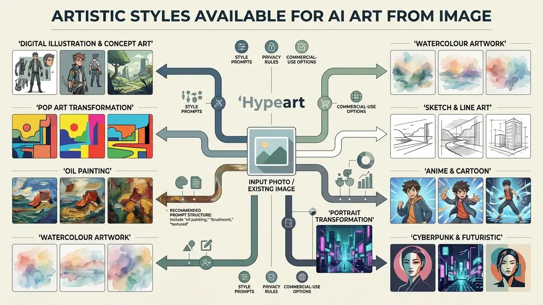
Task: Click the add user circle icon
Action: point(207,263)
